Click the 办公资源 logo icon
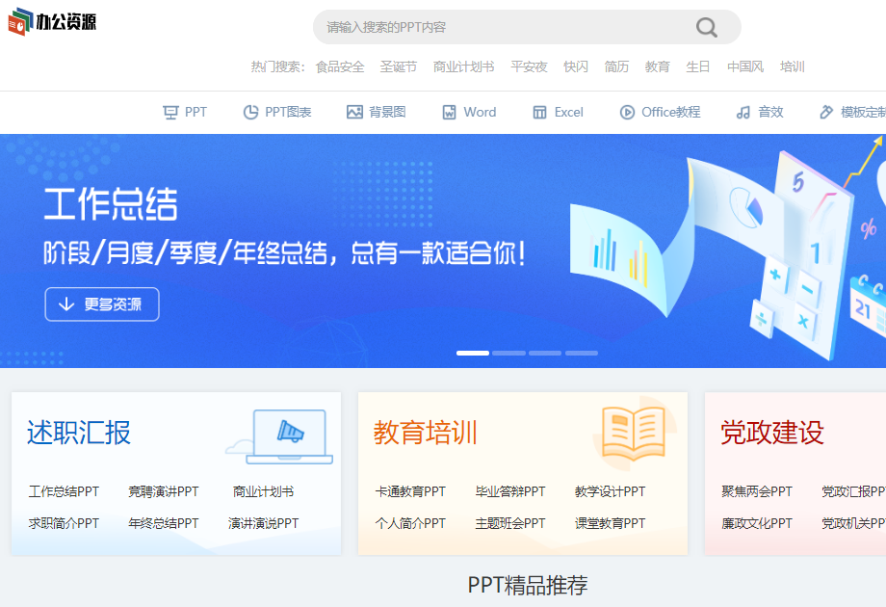 (19, 21)
